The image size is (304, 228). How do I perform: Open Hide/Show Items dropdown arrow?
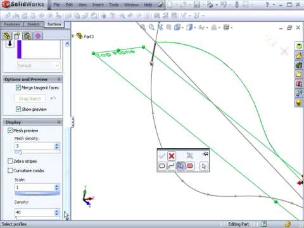click(x=207, y=28)
